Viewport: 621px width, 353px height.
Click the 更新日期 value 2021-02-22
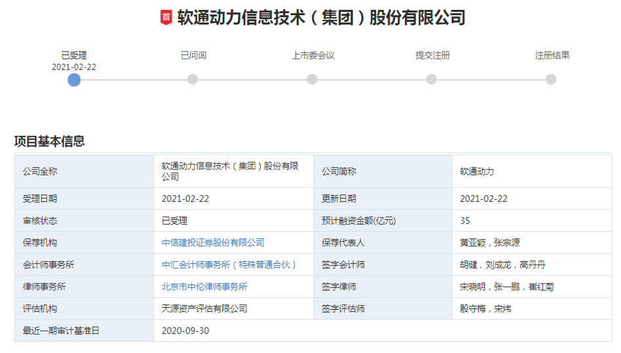(483, 198)
